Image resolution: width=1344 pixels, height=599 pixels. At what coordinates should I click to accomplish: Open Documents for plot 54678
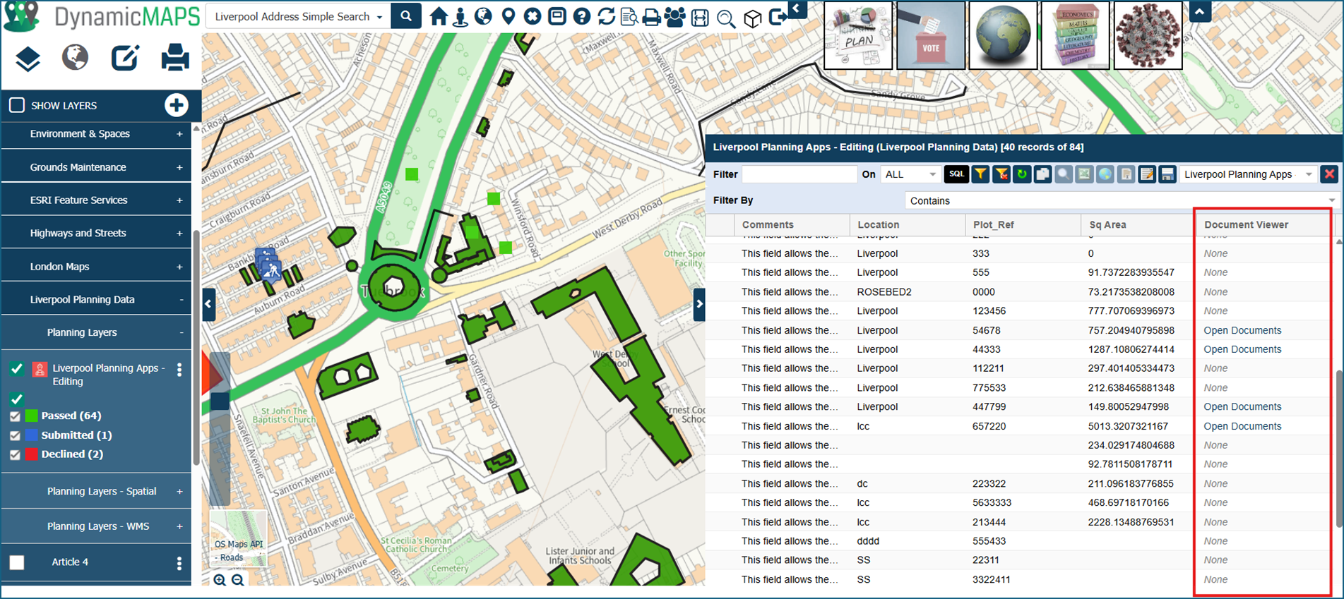click(1242, 330)
